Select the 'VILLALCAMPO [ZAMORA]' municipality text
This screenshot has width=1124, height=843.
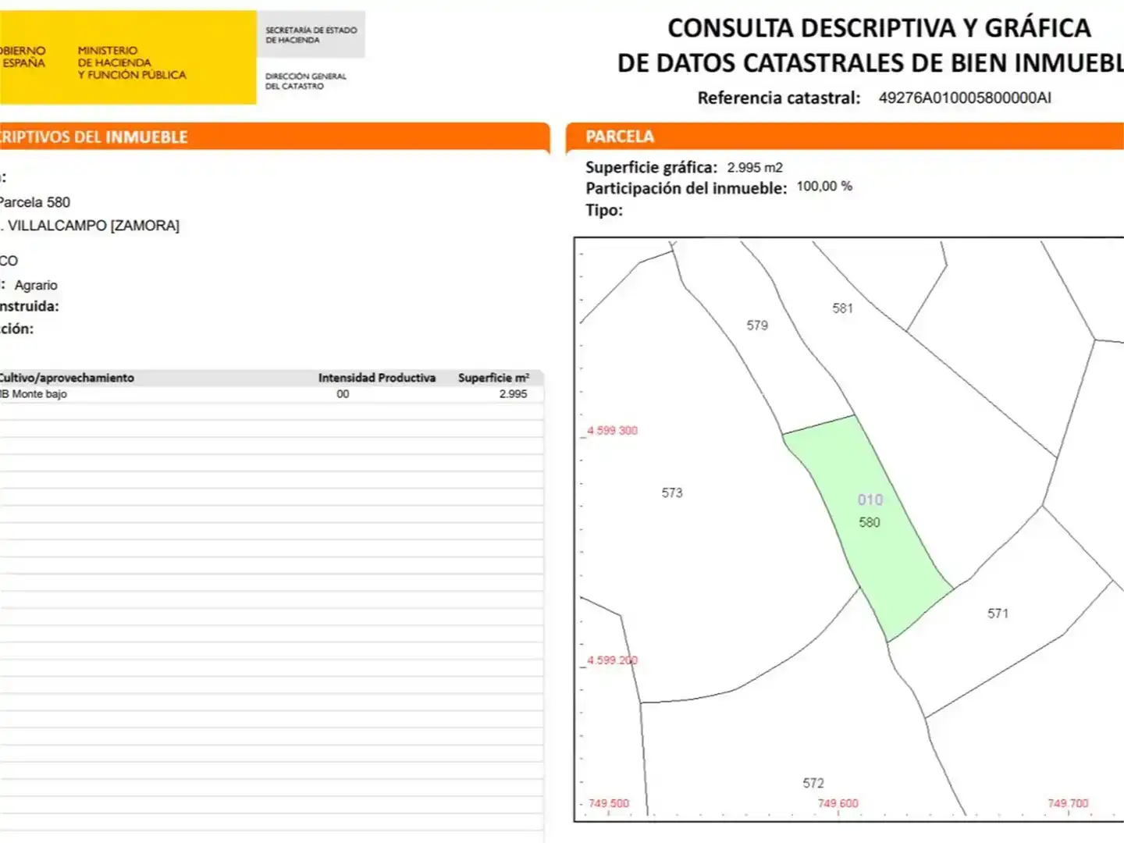(94, 226)
